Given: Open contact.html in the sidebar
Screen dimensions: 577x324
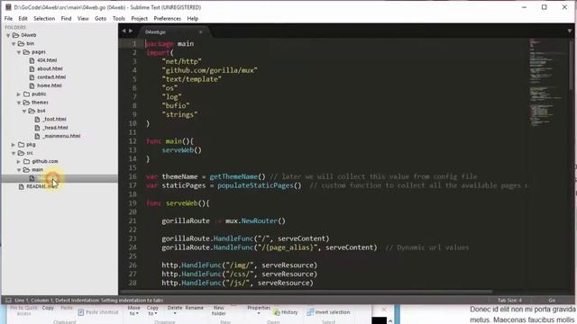Looking at the screenshot, I should click(x=51, y=77).
